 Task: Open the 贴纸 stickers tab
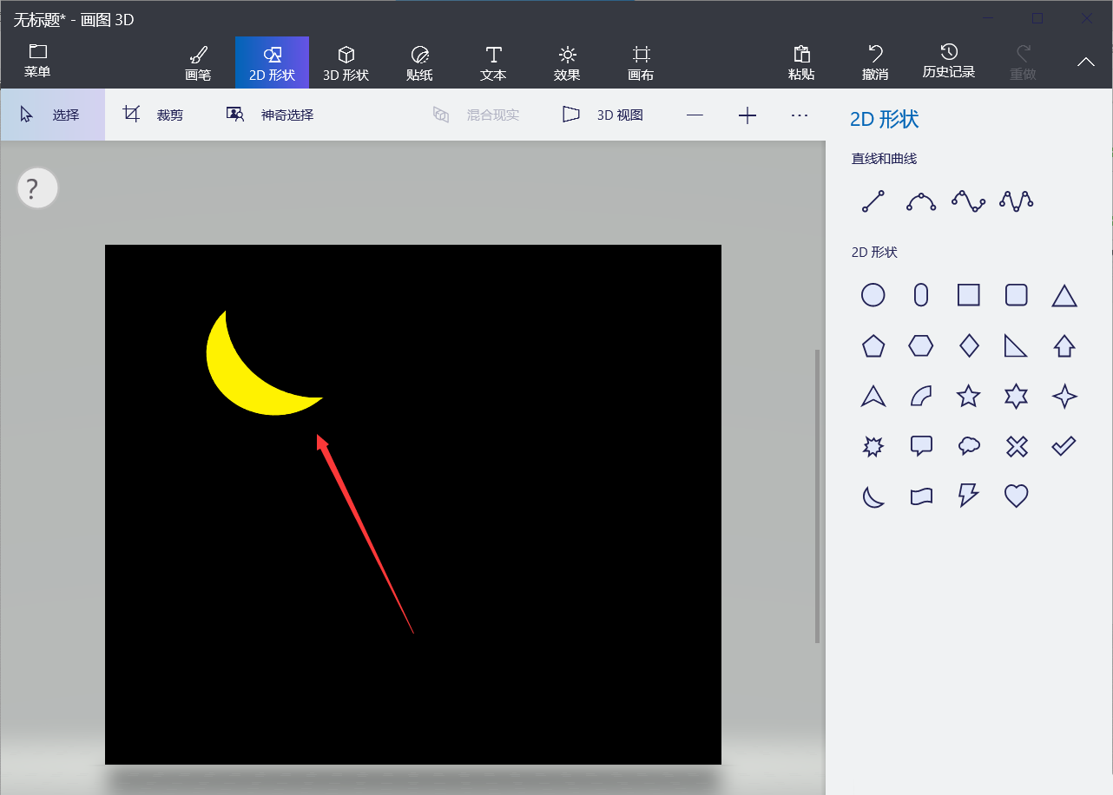click(x=419, y=63)
